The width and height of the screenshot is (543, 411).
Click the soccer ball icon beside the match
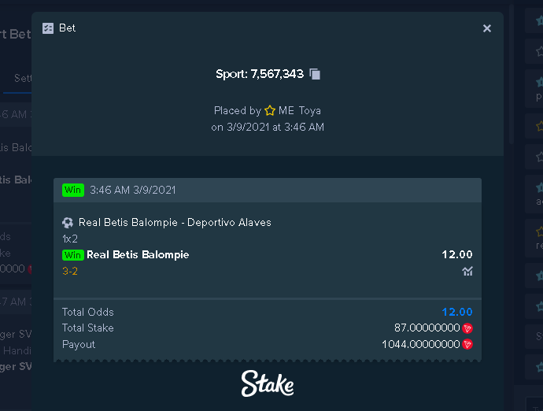pyautogui.click(x=68, y=223)
